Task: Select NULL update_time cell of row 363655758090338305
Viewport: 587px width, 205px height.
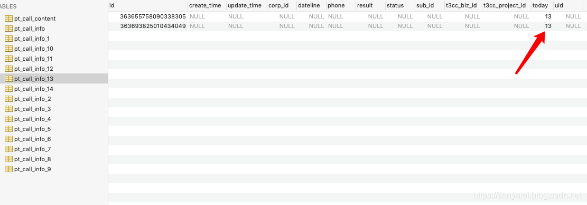Action: point(236,16)
